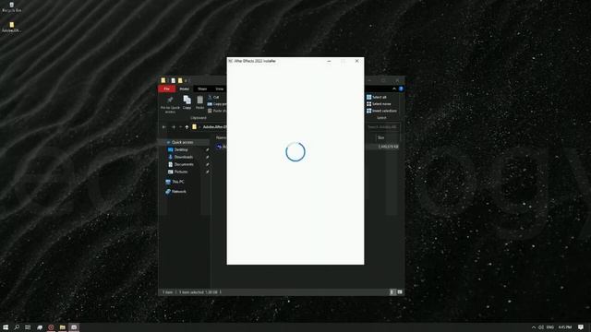Image resolution: width=591 pixels, height=332 pixels.
Task: Click the red circular taskbar app icon
Action: [x=51, y=327]
